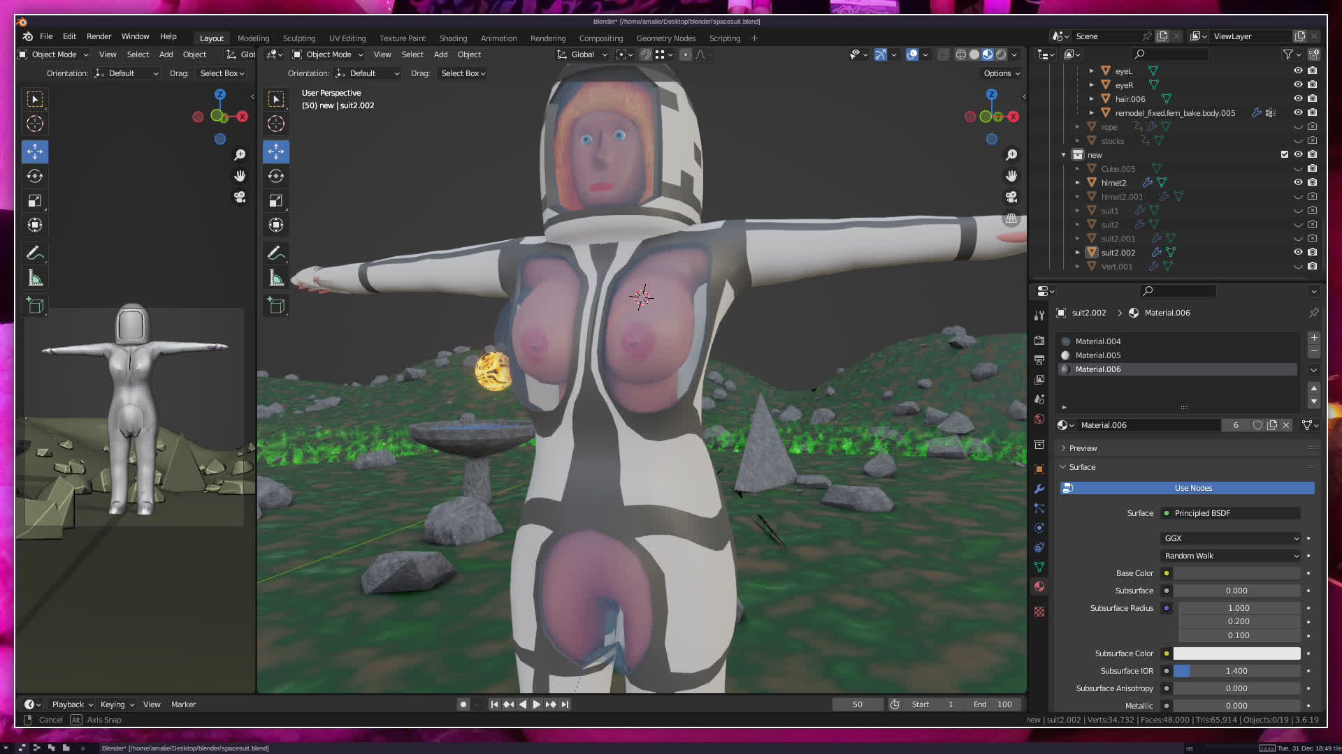Click the camera view icon in main viewport
Screen dimensions: 1342x754
(x=1011, y=198)
